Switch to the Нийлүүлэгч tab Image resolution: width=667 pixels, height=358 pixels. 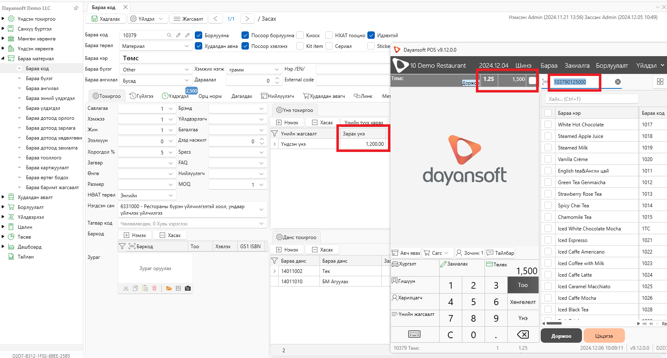[x=278, y=96]
